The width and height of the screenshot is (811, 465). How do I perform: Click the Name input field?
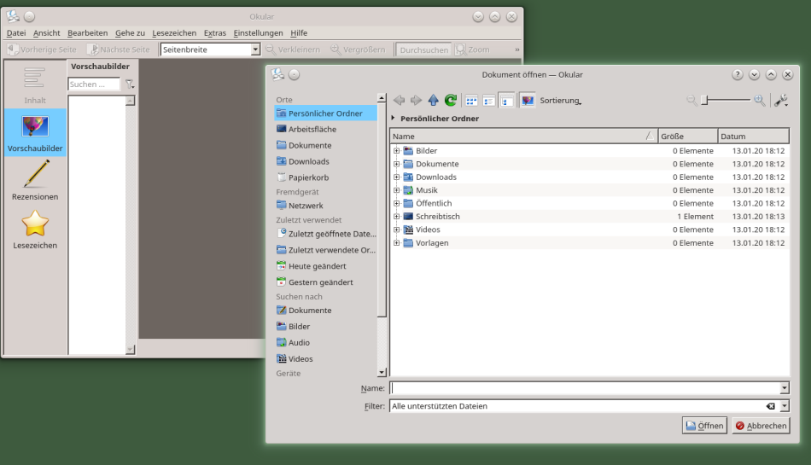tap(584, 388)
